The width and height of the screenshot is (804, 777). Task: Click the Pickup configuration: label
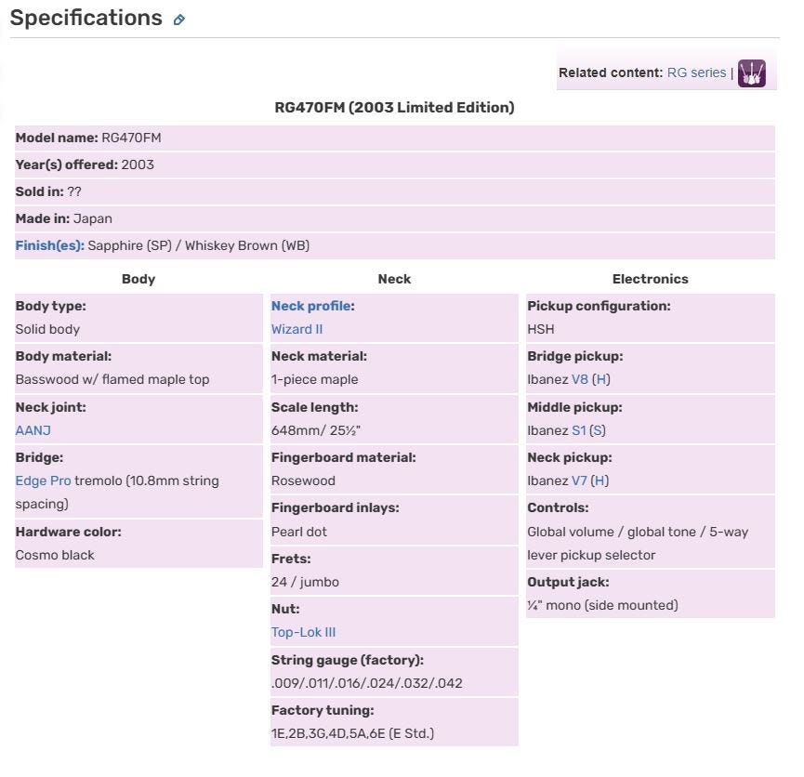(599, 306)
